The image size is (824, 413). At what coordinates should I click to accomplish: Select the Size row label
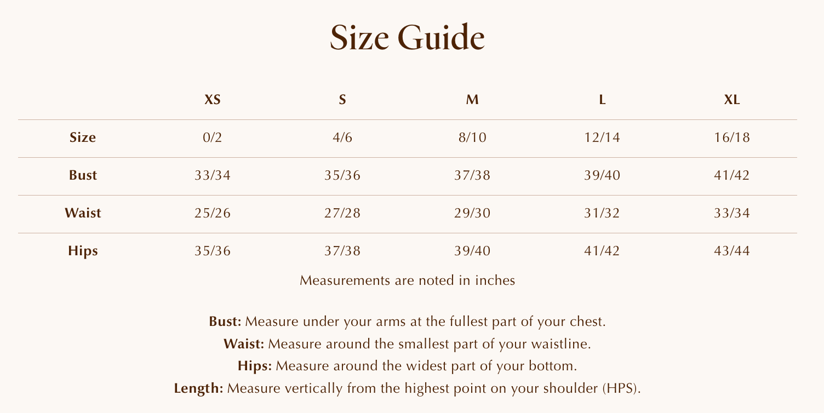point(83,137)
